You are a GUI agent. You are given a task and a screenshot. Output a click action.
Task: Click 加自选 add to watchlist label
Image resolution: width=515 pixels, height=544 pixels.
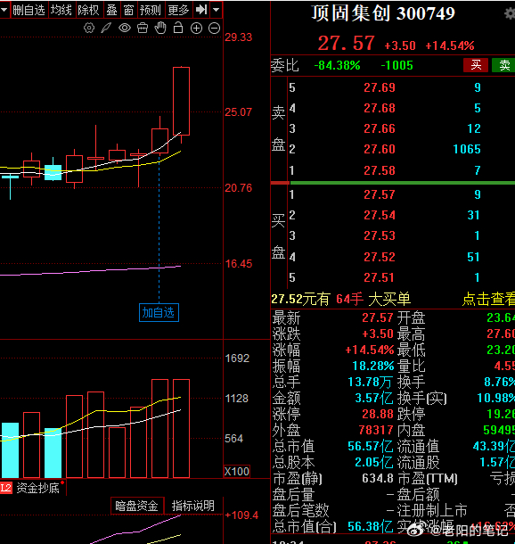pyautogui.click(x=159, y=313)
